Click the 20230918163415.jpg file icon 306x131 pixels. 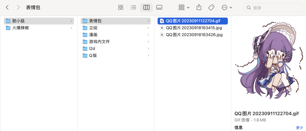(x=162, y=28)
